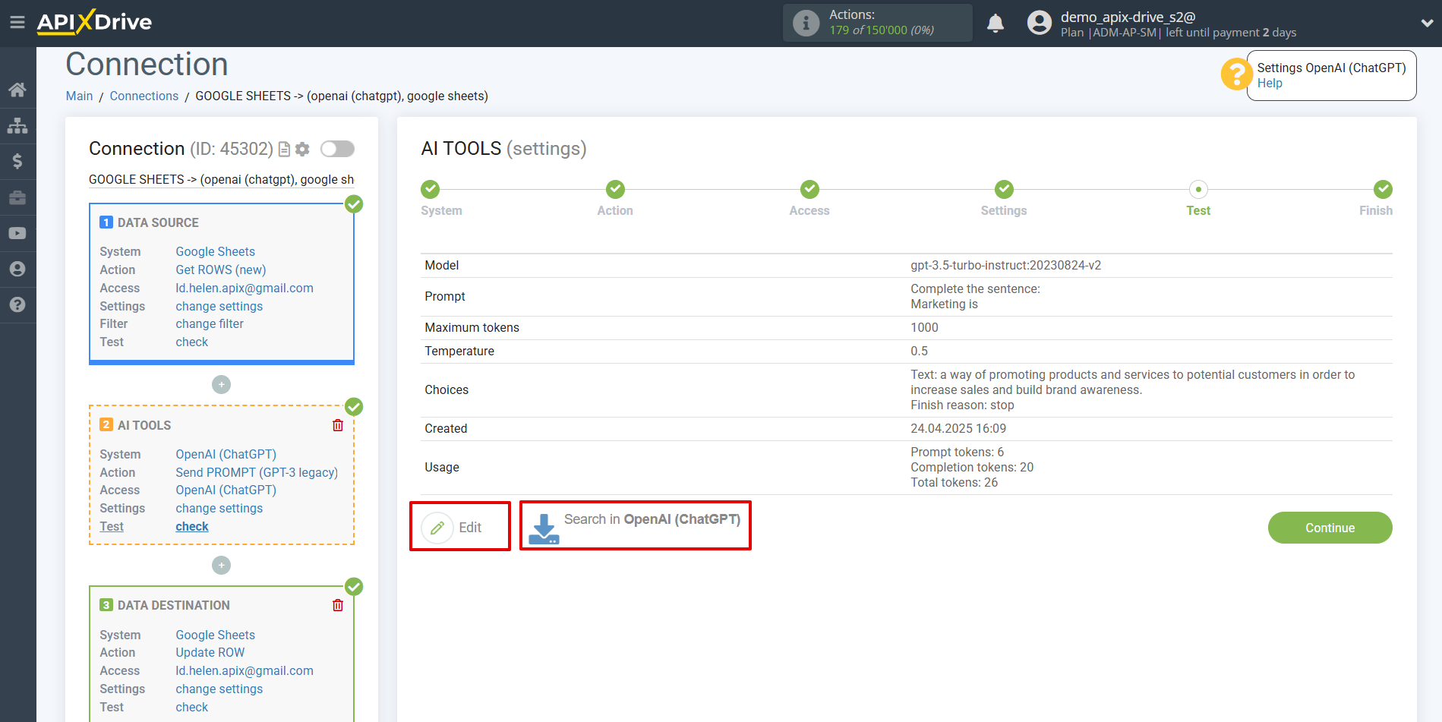Open the notifications bell
This screenshot has height=722, width=1442.
coord(996,24)
